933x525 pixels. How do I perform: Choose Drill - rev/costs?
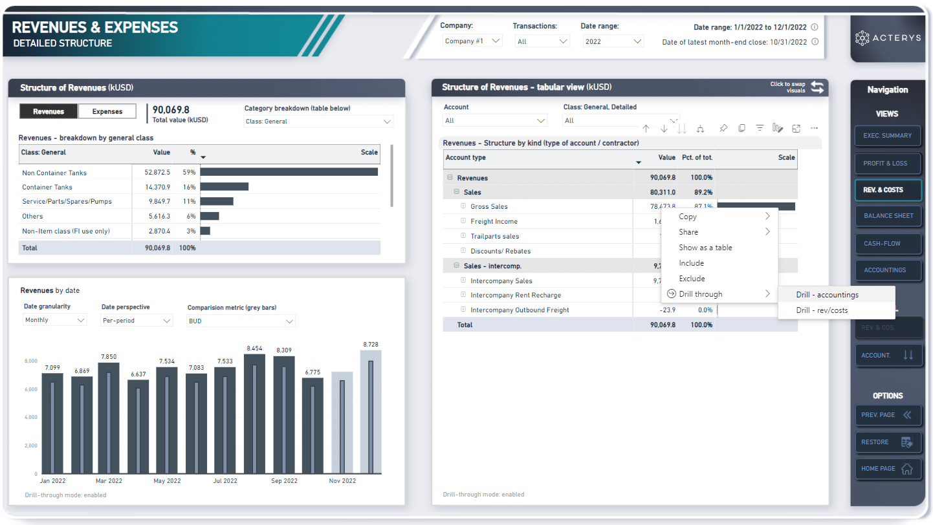pos(837,310)
